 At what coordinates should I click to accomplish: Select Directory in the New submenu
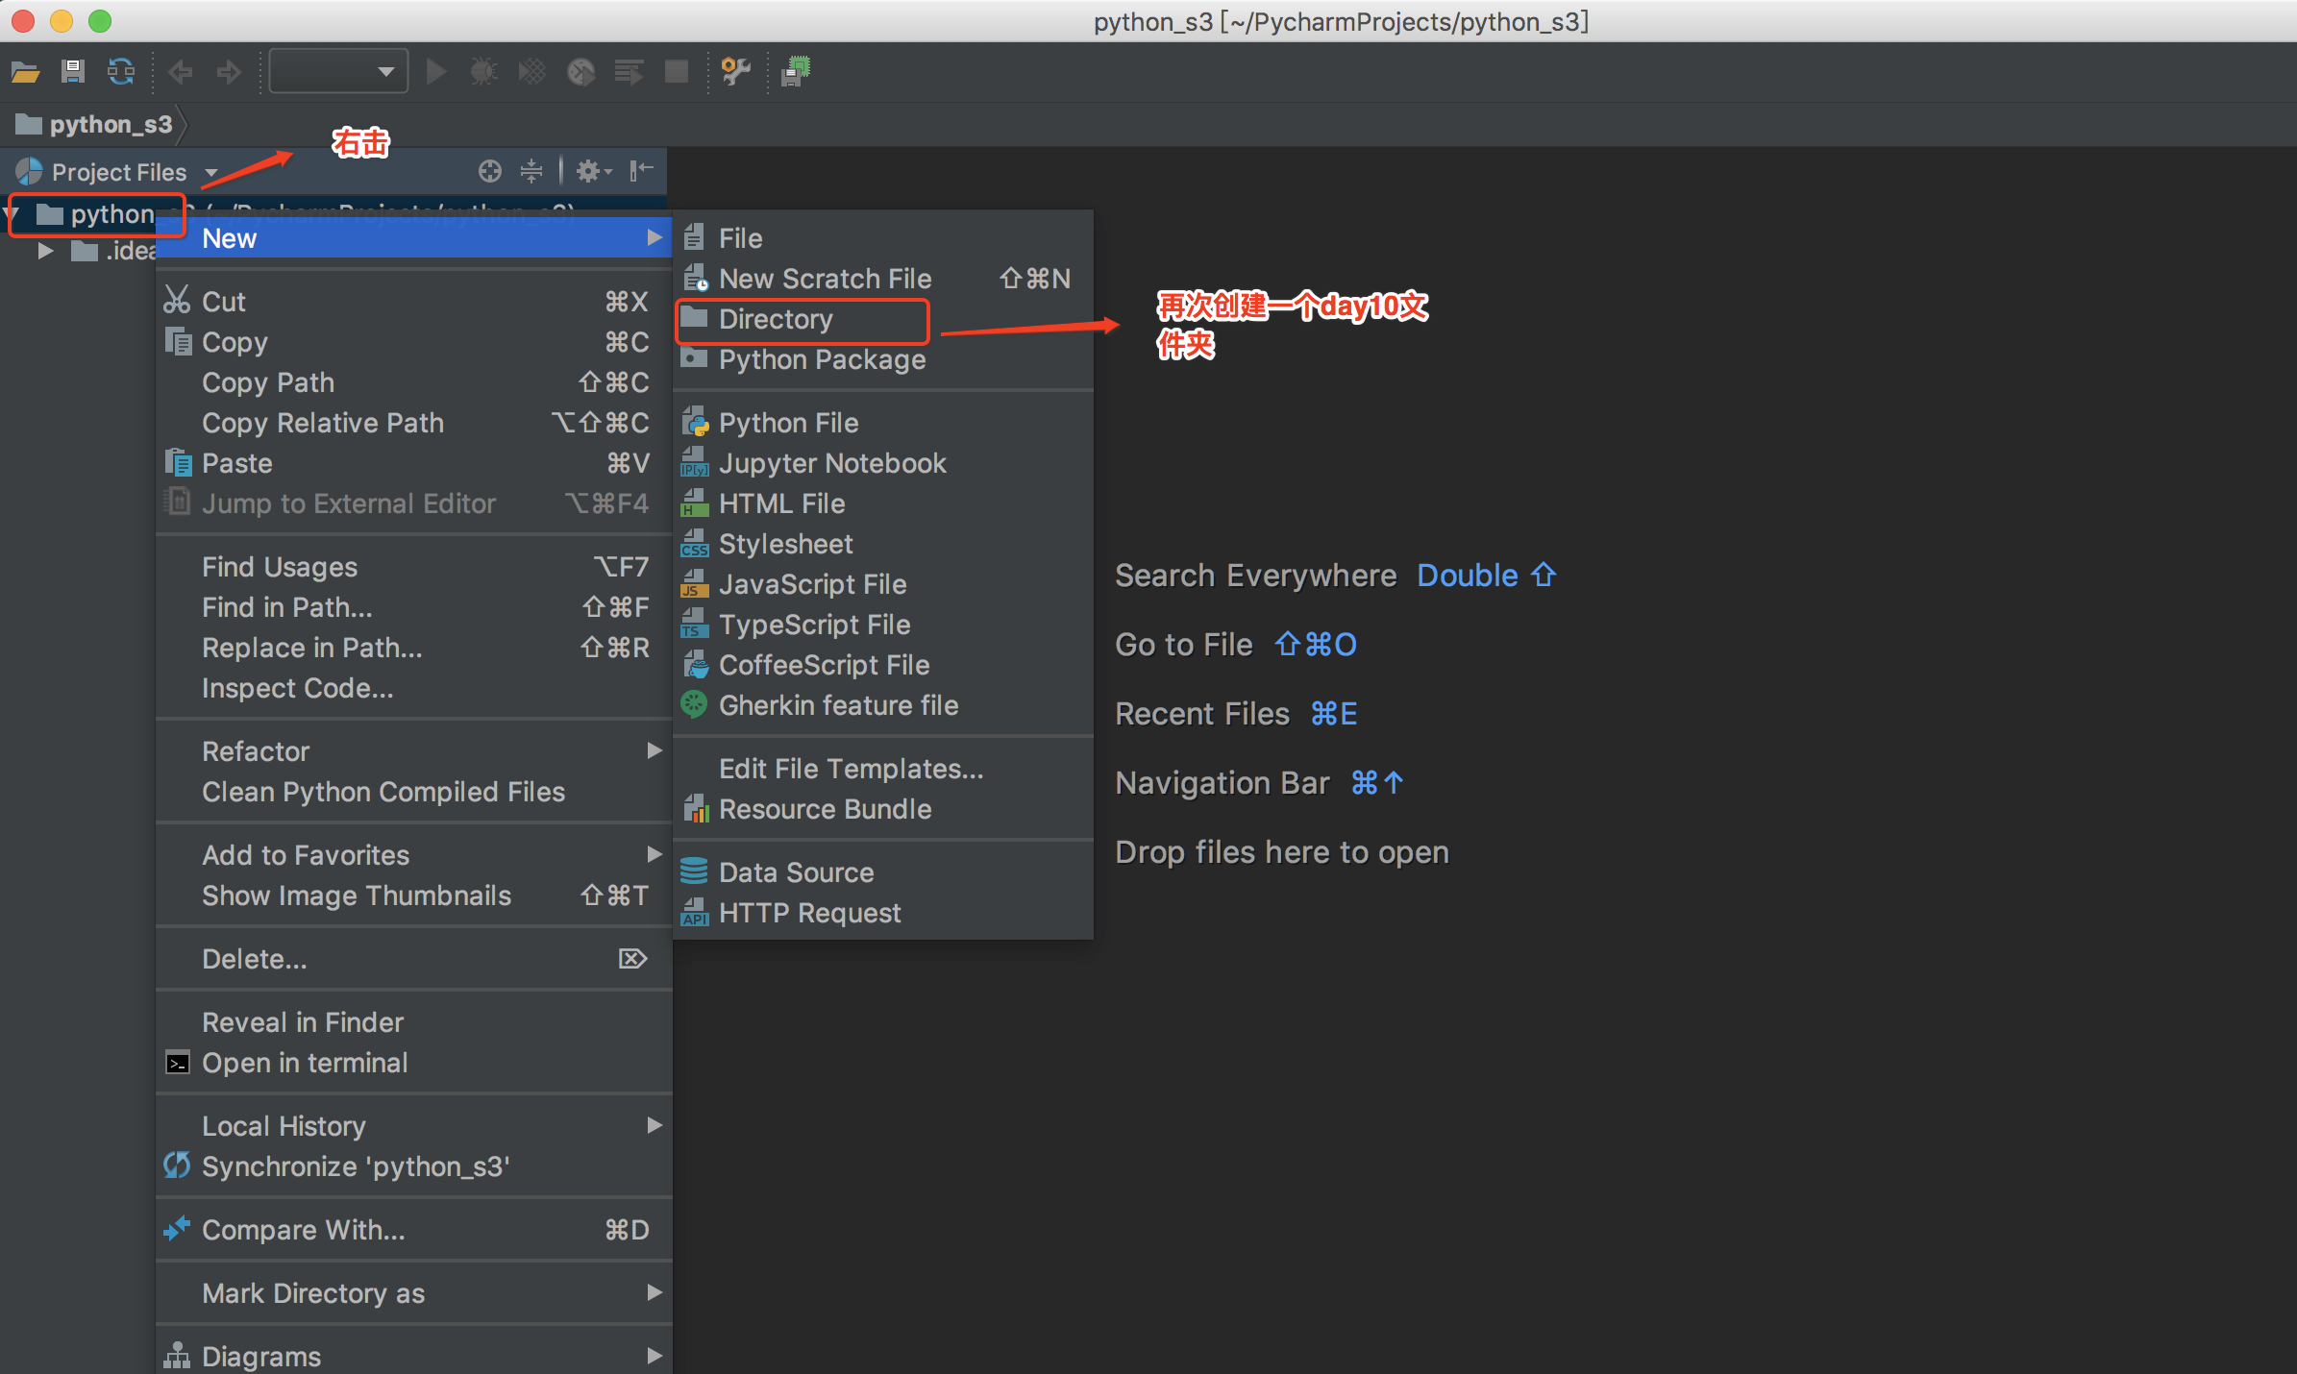[883, 319]
